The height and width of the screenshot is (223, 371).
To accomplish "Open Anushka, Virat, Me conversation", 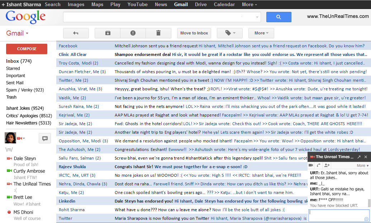I will tap(213, 89).
